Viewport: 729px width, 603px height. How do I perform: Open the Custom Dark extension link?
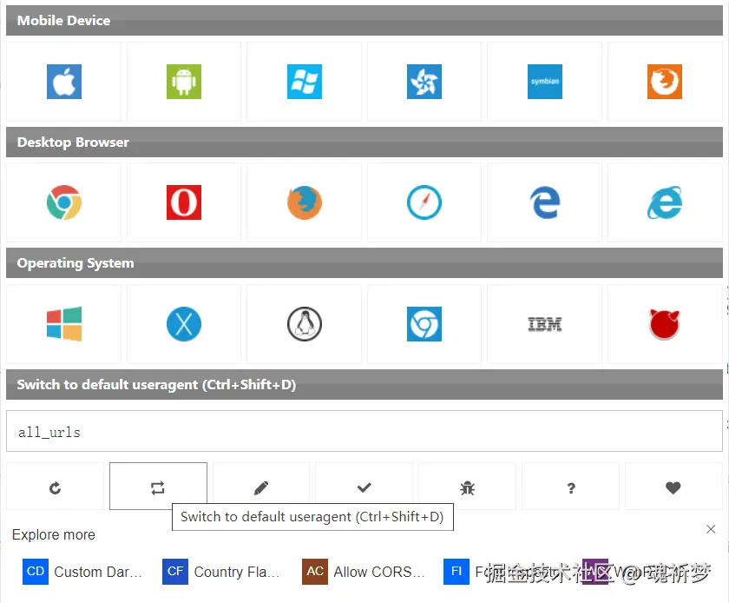click(x=83, y=572)
